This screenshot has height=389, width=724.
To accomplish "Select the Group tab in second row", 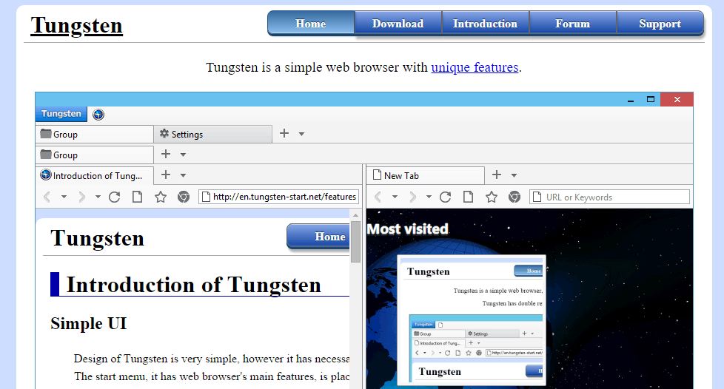I will [94, 155].
